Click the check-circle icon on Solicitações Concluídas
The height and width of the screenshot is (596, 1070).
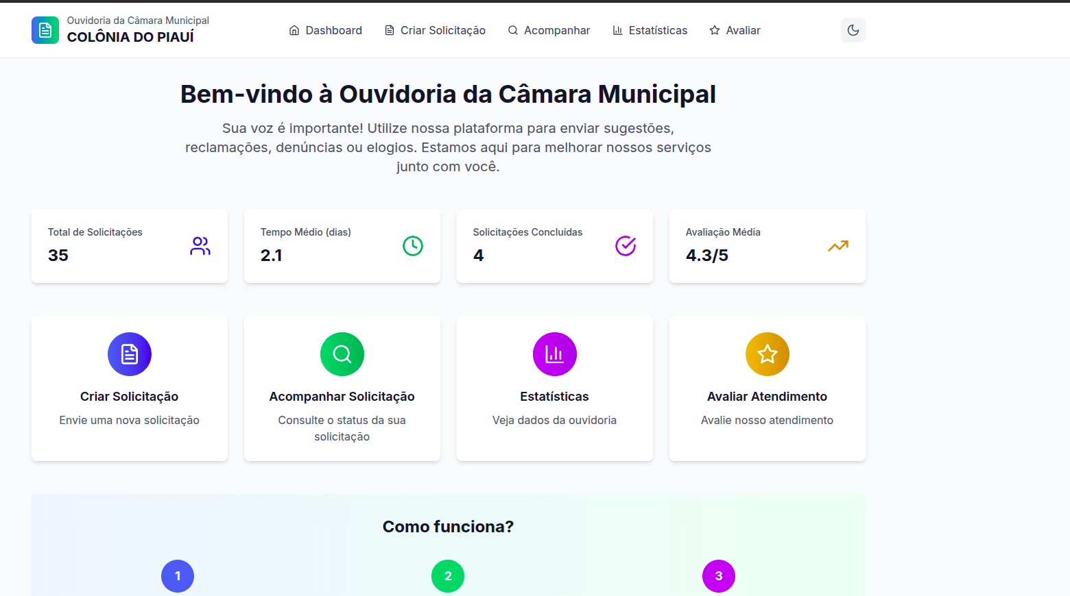[x=626, y=246]
